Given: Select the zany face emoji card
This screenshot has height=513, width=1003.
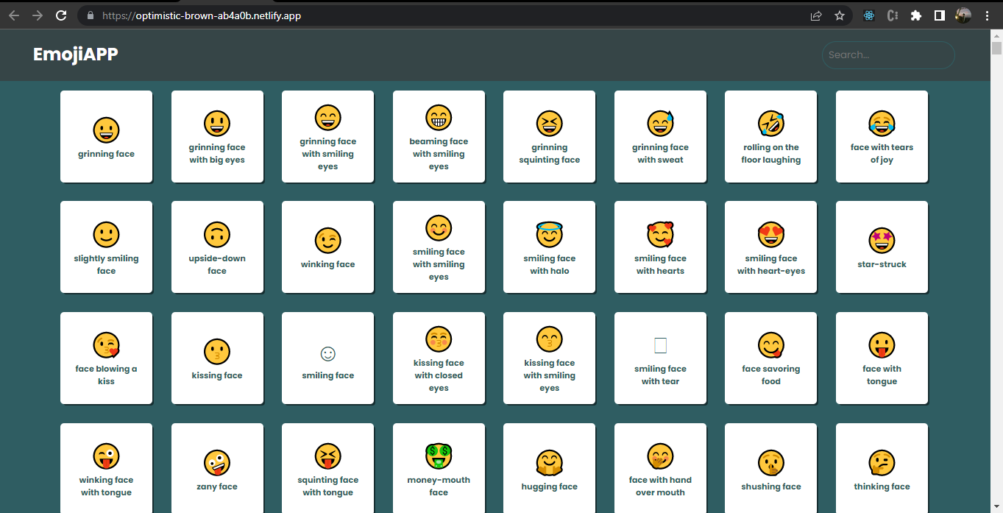Looking at the screenshot, I should click(x=217, y=469).
